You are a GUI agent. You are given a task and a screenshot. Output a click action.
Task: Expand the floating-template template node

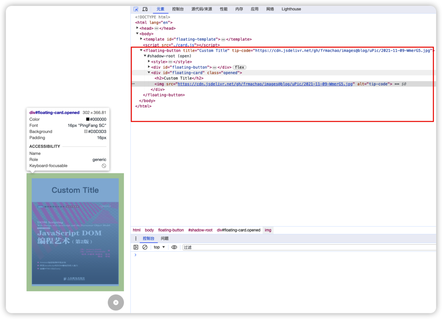(x=141, y=39)
